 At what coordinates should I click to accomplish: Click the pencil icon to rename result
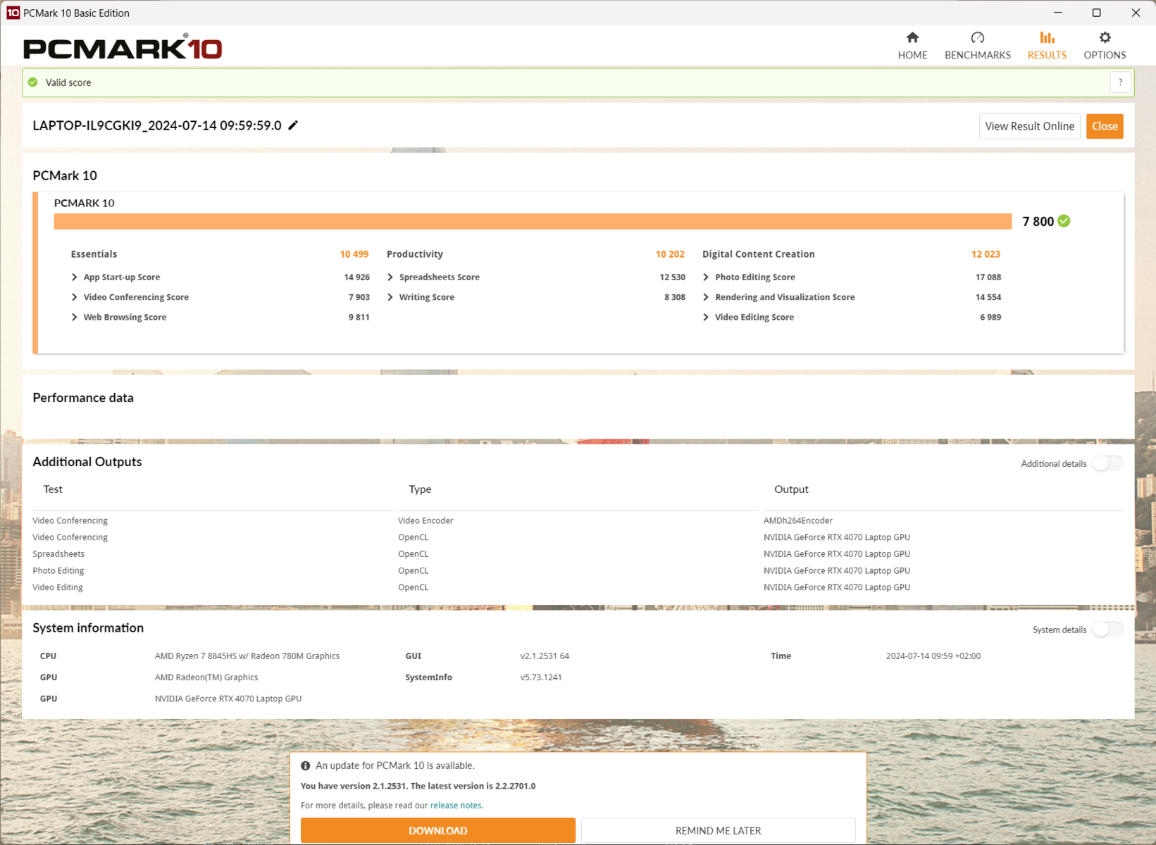coord(294,125)
